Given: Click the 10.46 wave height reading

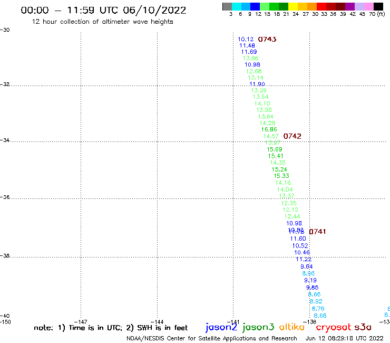Looking at the screenshot, I should 302,253.
